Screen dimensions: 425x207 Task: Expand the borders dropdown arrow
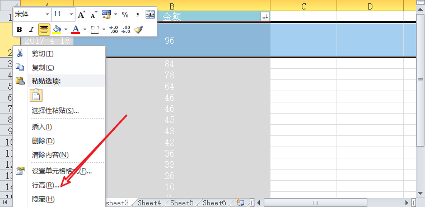click(x=104, y=30)
